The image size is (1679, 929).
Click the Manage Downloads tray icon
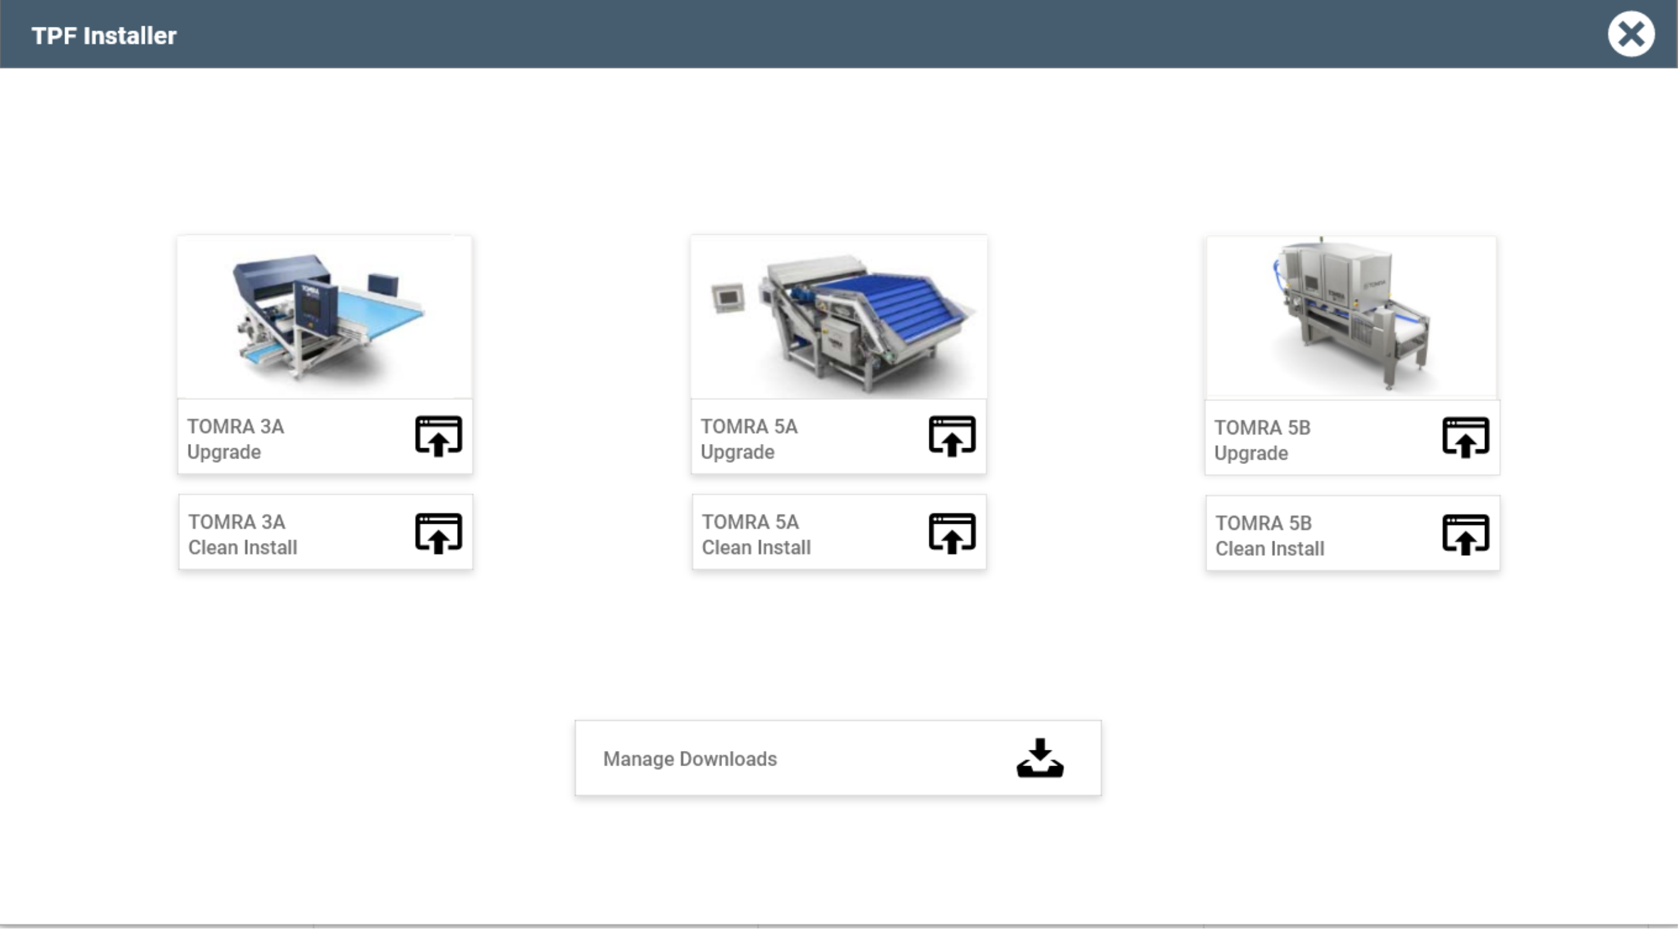(x=1040, y=757)
